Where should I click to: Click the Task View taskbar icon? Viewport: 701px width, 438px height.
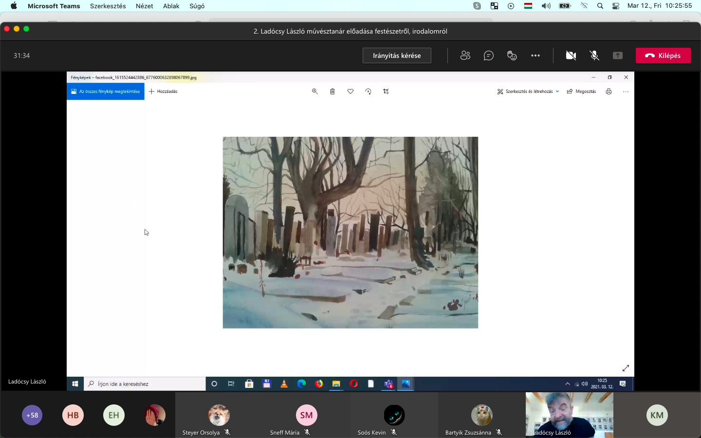[x=231, y=384]
